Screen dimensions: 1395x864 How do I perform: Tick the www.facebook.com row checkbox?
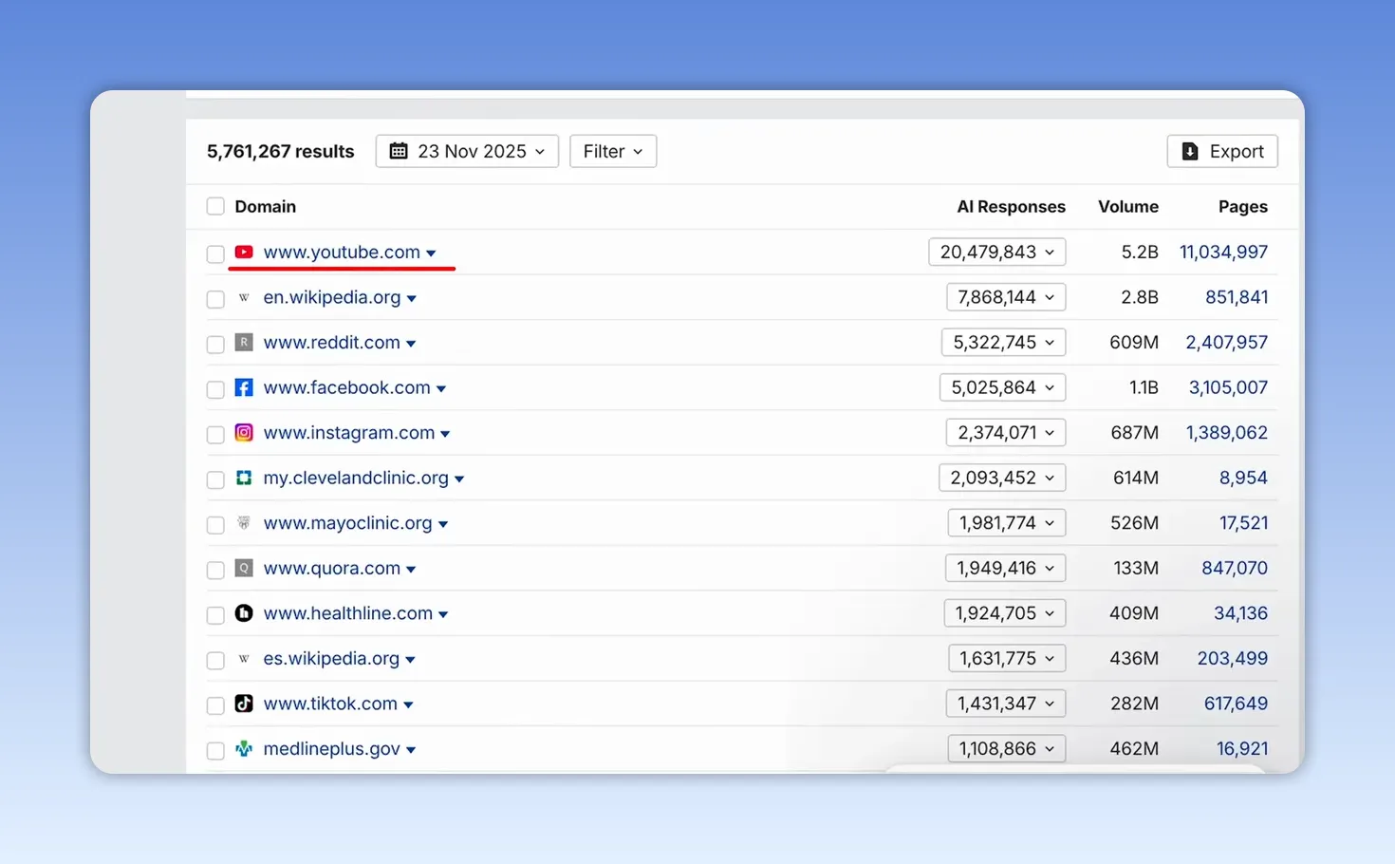tap(215, 389)
